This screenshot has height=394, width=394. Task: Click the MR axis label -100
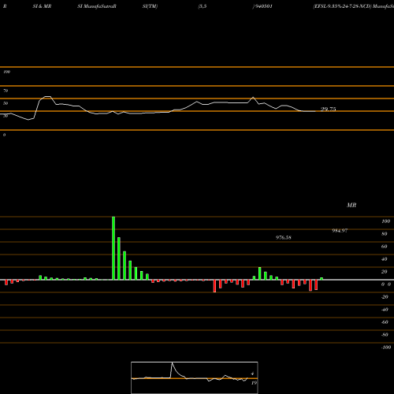386,348
